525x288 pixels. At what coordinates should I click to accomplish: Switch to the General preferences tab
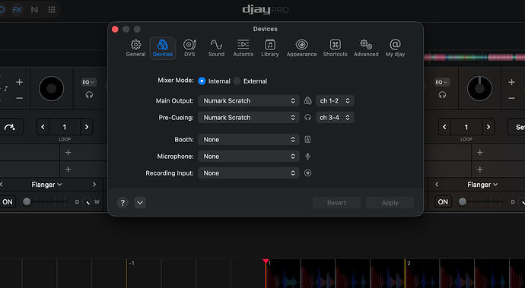(135, 48)
